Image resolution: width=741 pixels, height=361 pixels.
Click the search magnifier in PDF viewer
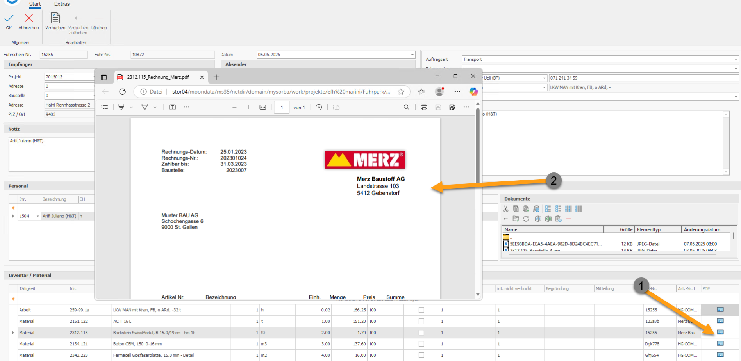coord(406,107)
